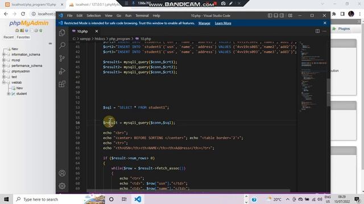Switch to the Favorites tab in phpMyAdmin

23,37
